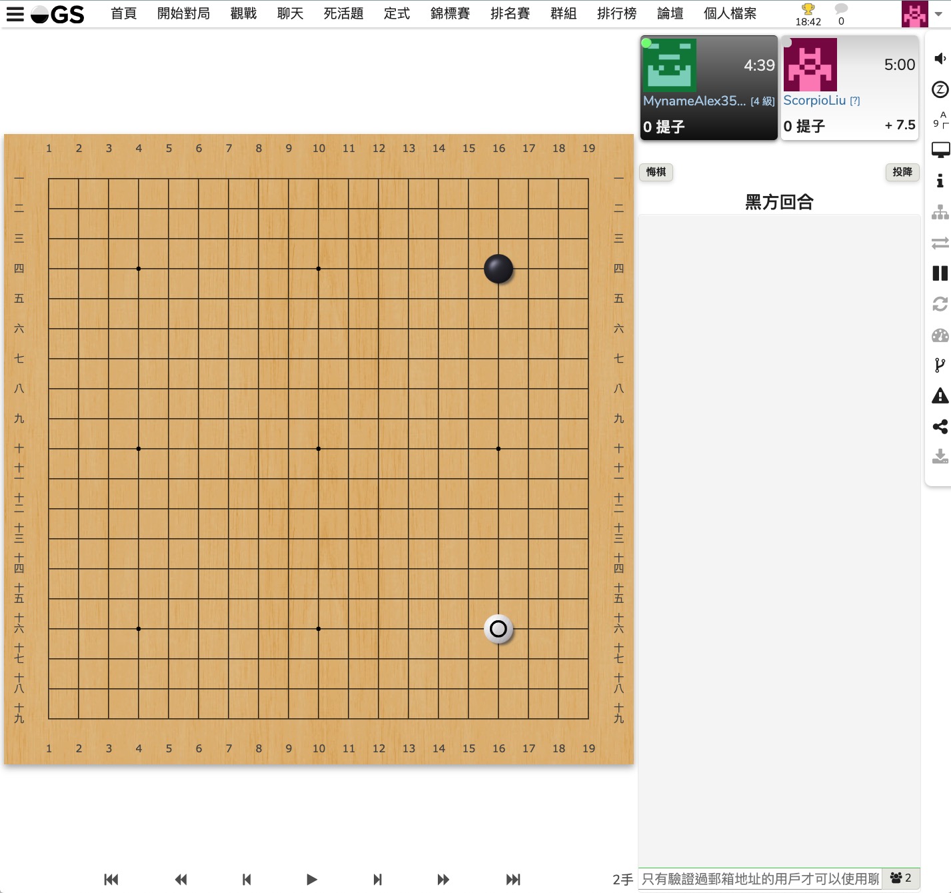
Task: Pause the game with the pause icon
Action: click(940, 273)
